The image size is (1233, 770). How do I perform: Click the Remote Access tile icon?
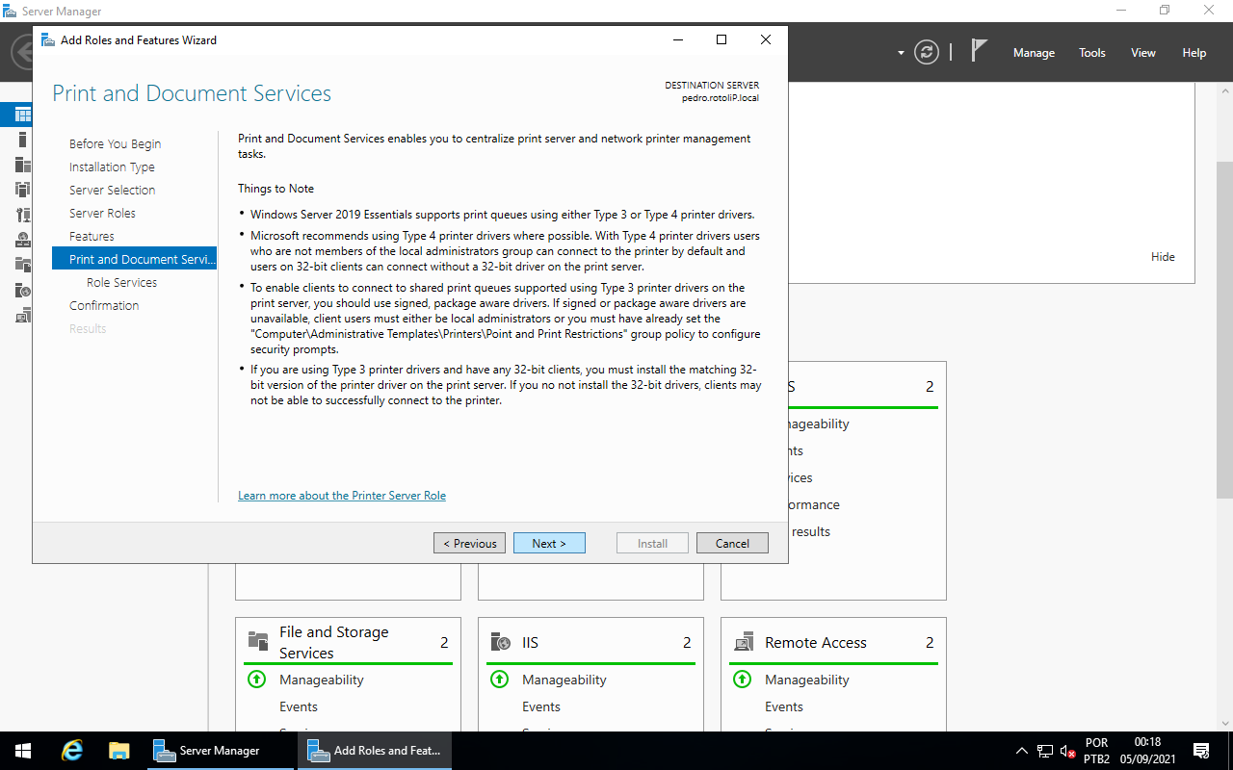pyautogui.click(x=743, y=642)
